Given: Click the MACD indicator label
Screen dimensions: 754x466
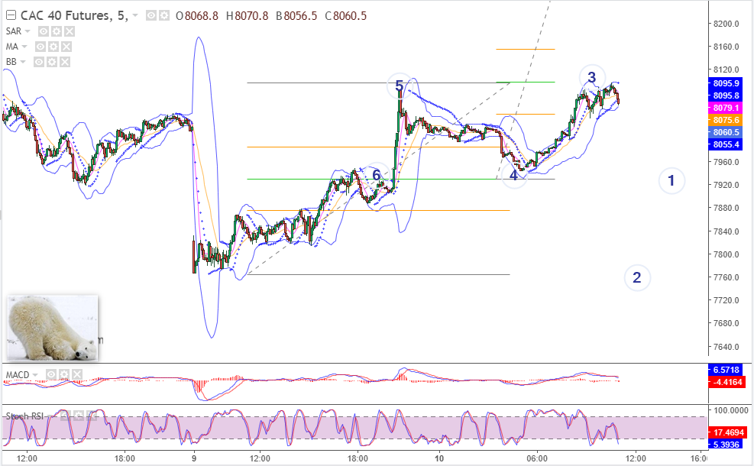Looking at the screenshot, I should point(18,374).
